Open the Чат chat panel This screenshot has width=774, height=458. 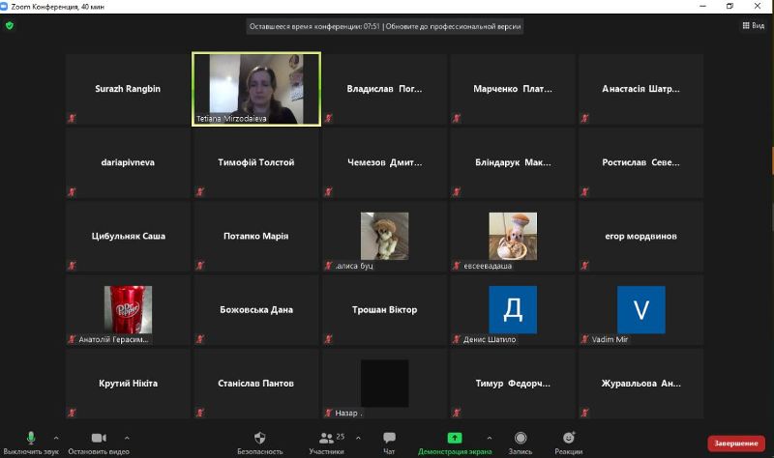click(x=389, y=439)
